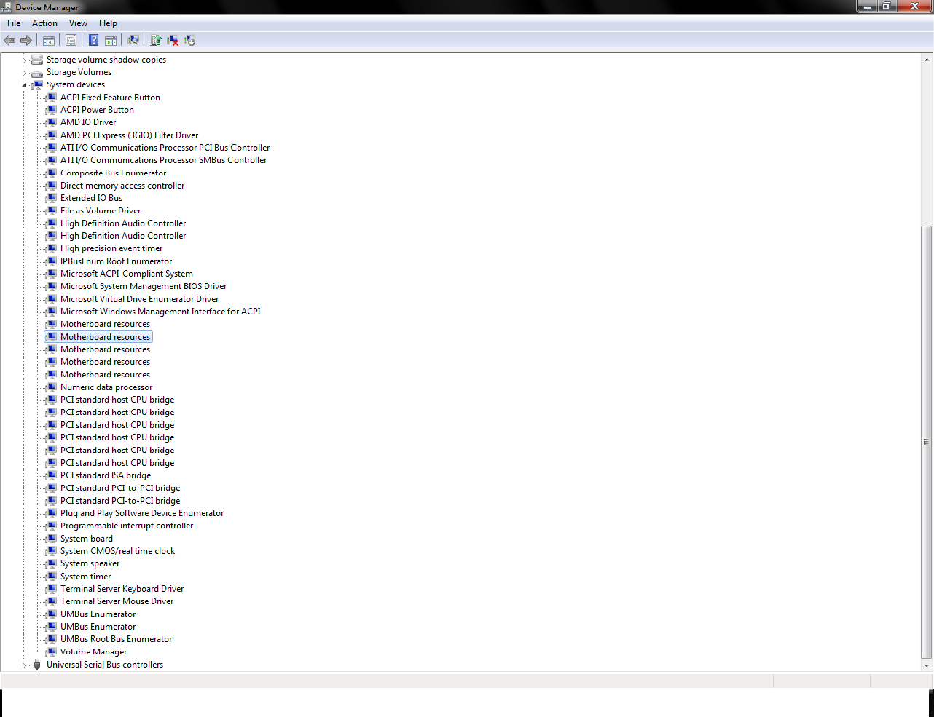Click the System devices category icon
Screen dimensions: 934x717
tap(37, 84)
